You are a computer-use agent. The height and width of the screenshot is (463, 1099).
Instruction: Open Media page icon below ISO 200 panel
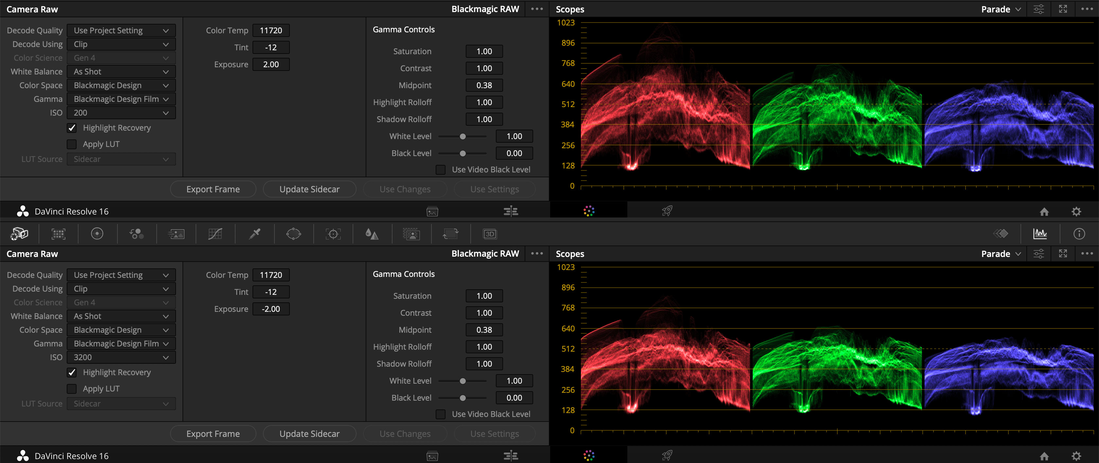coord(432,211)
